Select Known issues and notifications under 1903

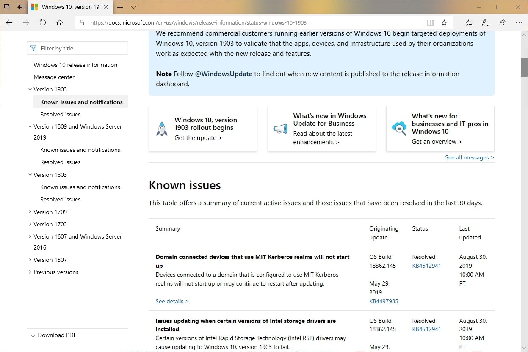tap(81, 102)
